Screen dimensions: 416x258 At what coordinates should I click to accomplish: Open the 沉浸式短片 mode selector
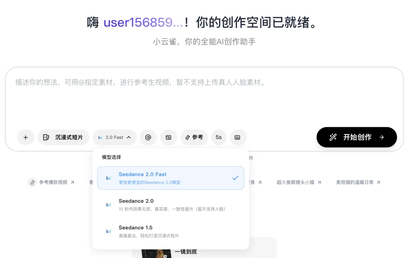pyautogui.click(x=63, y=137)
